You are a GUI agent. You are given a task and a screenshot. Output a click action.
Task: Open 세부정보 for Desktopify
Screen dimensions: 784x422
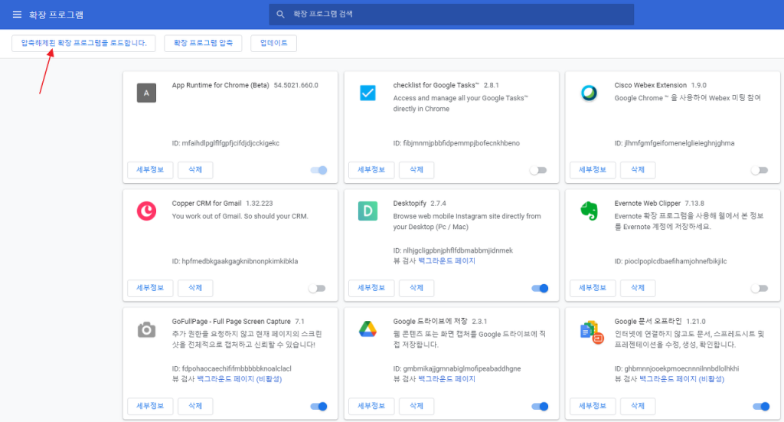click(x=371, y=288)
